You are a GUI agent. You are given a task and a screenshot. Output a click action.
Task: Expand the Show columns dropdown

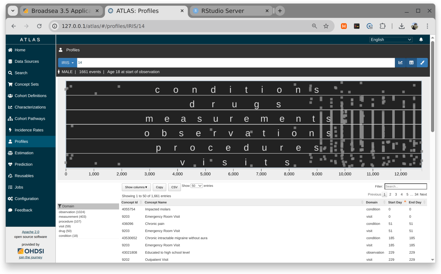click(x=136, y=187)
